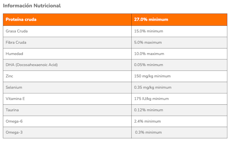
Task: Click the 0.05% minimum value
Action: pos(149,65)
